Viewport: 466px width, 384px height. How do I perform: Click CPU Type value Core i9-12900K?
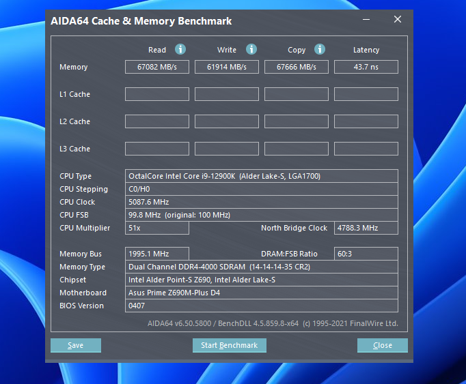click(x=262, y=176)
